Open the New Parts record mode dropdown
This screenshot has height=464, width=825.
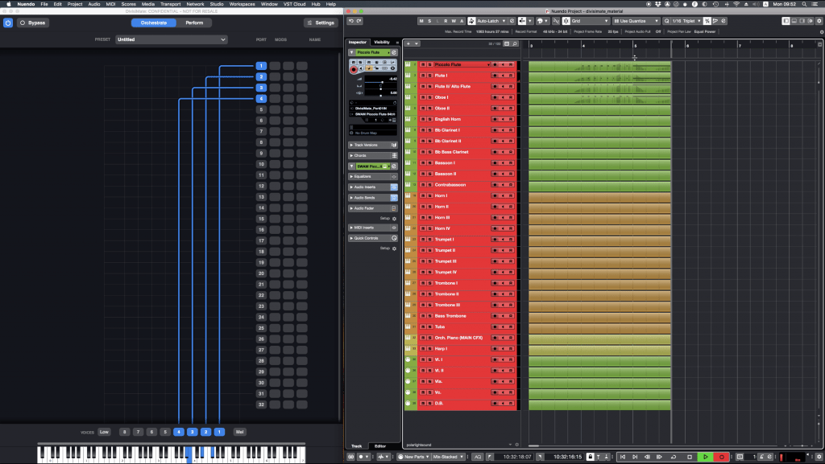413,457
